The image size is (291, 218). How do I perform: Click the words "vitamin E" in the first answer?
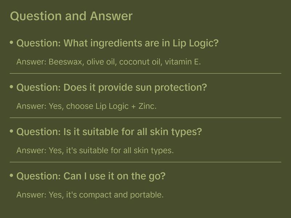click(x=183, y=62)
